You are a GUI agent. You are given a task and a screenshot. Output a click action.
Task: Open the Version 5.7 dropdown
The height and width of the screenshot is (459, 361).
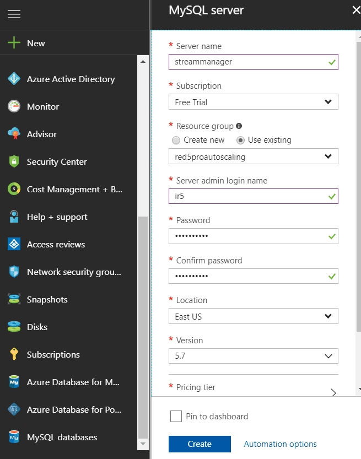(x=254, y=356)
